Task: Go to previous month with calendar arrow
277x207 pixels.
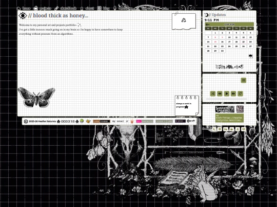Action: pyautogui.click(x=208, y=25)
